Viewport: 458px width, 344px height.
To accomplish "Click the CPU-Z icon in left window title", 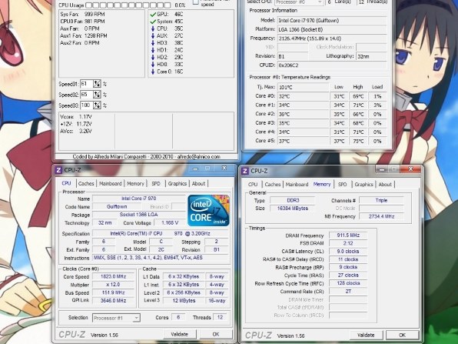I will click(x=58, y=170).
